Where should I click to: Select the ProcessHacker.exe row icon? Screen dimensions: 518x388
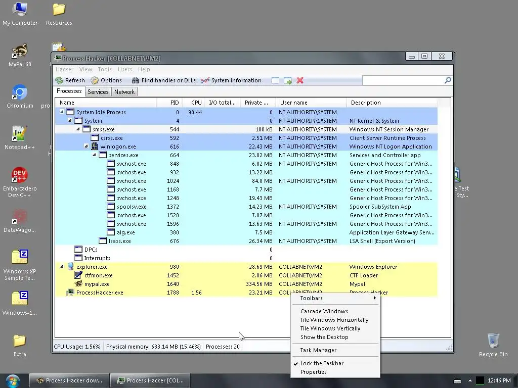coord(70,293)
